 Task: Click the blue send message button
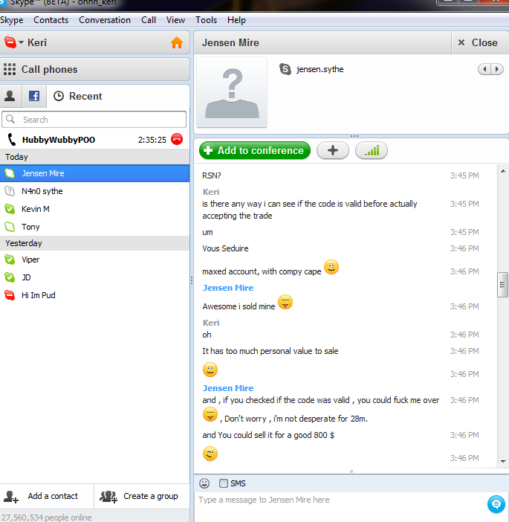496,505
